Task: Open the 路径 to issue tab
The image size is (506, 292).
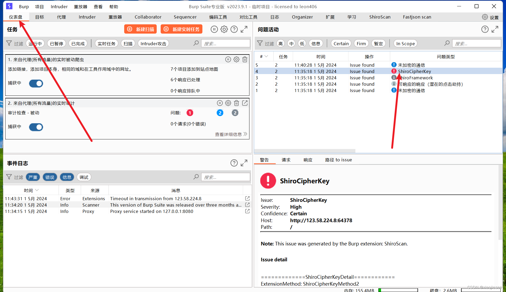Action: coord(338,160)
